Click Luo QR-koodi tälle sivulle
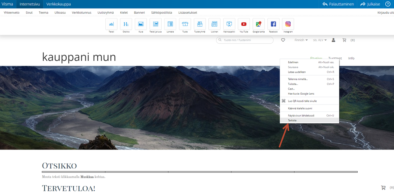Image resolution: width=394 pixels, height=192 pixels. (302, 101)
